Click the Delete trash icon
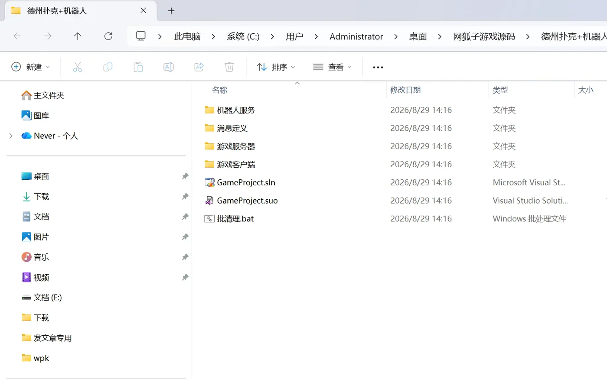 pos(229,67)
